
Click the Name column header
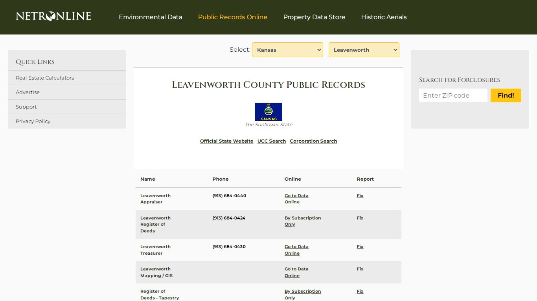148,179
